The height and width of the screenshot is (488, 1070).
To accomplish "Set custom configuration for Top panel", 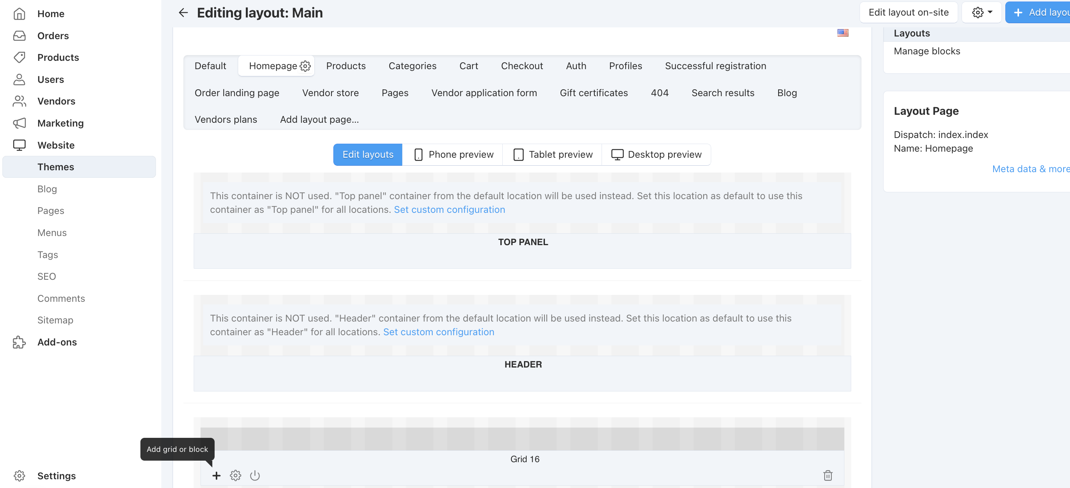I will pos(449,209).
